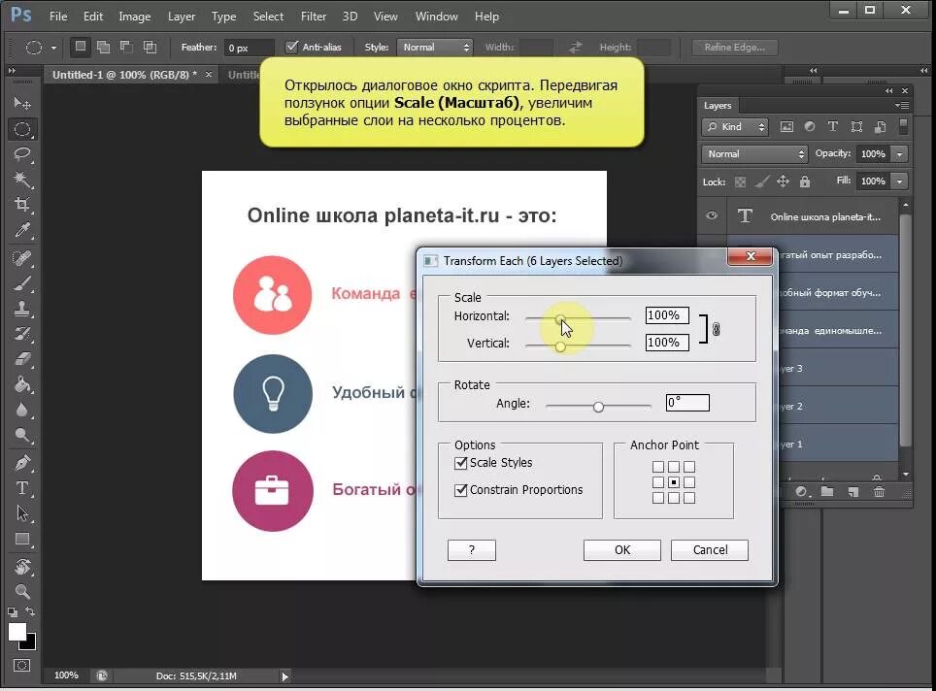Toggle pixel layer filter
The width and height of the screenshot is (936, 691).
coord(786,126)
